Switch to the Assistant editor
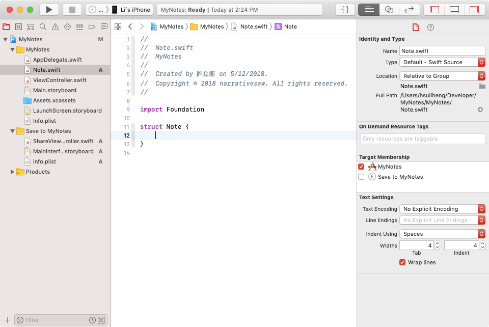The width and height of the screenshot is (489, 327). [389, 10]
